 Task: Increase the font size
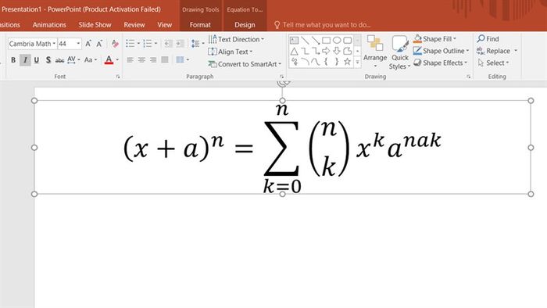click(x=88, y=44)
